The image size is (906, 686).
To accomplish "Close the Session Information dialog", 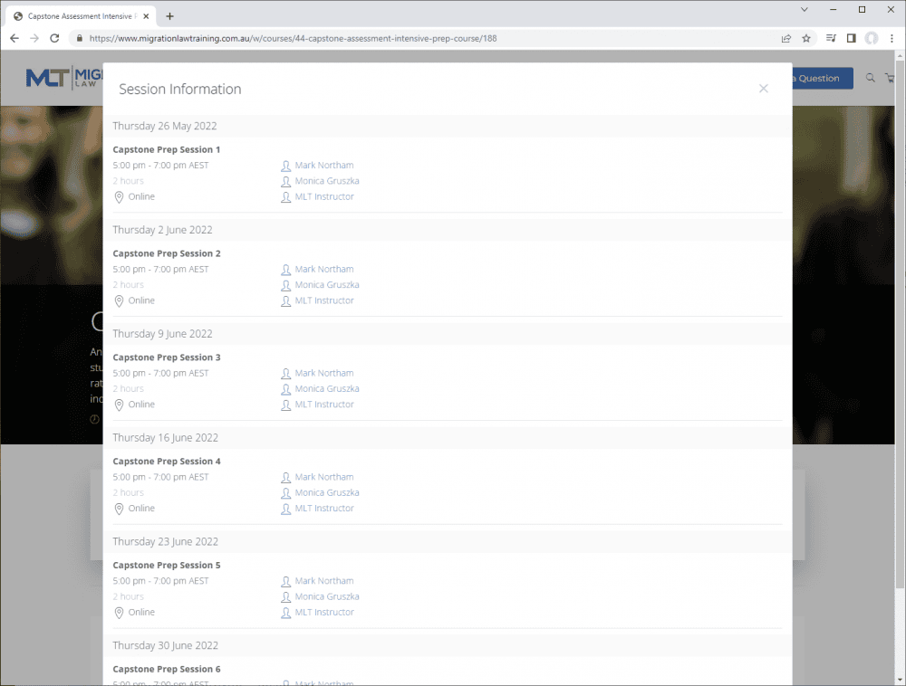I will coord(763,89).
